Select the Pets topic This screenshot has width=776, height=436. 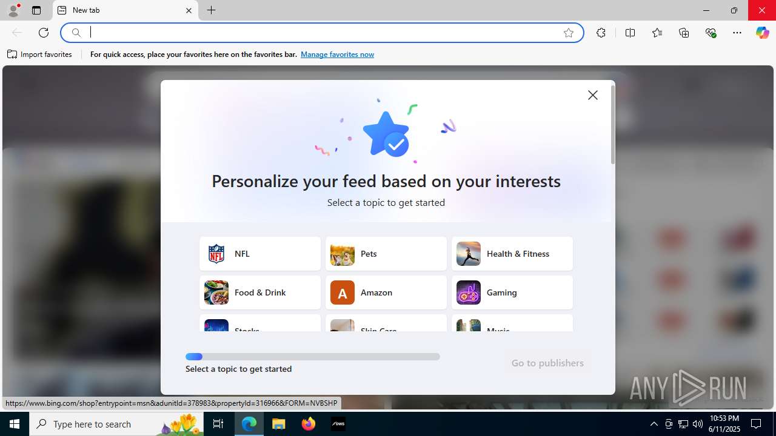[x=386, y=254]
